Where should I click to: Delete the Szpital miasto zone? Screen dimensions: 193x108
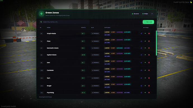149,55
